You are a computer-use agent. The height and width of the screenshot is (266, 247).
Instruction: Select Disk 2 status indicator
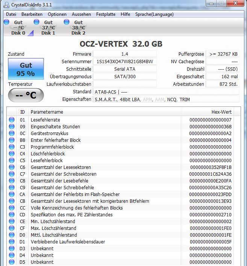(x=67, y=22)
